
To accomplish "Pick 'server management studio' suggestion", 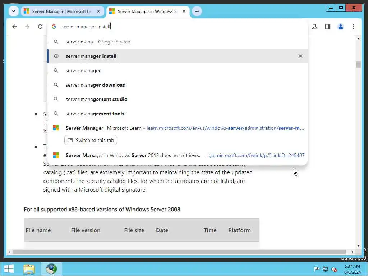I will point(178,99).
